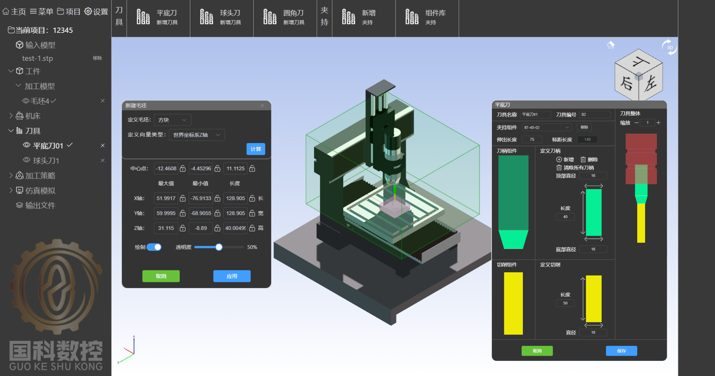Click the 伸出长度 input field
The height and width of the screenshot is (376, 715).
pos(532,140)
